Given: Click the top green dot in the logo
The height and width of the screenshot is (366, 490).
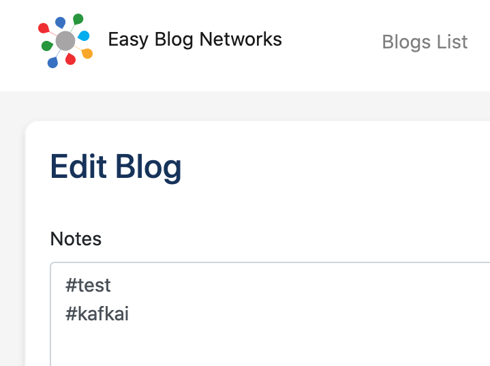Looking at the screenshot, I should coord(78,19).
